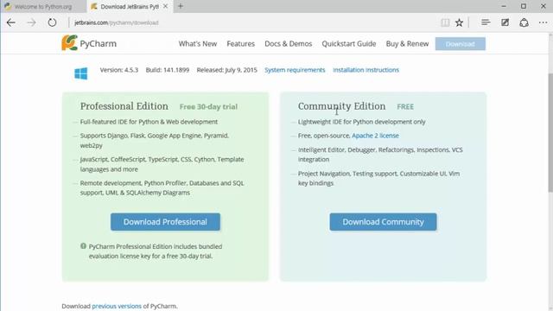Screen dimensions: 553x311
Task: Click the address bar showing jetbrains.com
Action: click(x=254, y=22)
